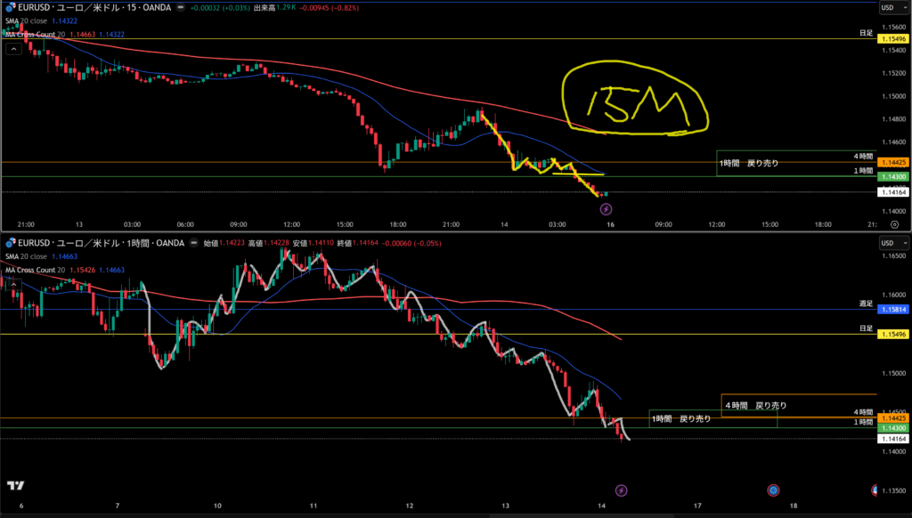The width and height of the screenshot is (912, 518).
Task: Click the purple lightning icon on 1-hour chart
Action: [622, 490]
